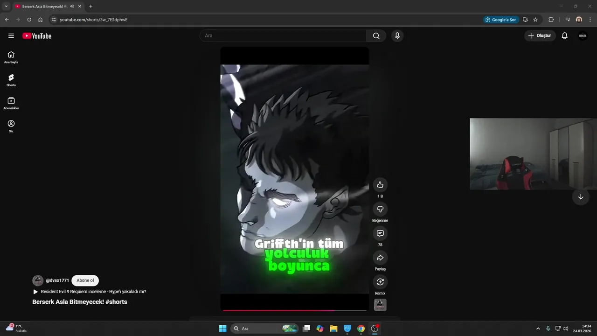The width and height of the screenshot is (597, 336).
Task: Open the Short's sound thumbnail
Action: [380, 305]
